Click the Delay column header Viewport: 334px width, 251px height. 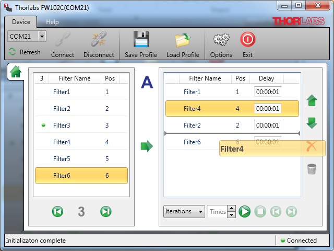[267, 78]
